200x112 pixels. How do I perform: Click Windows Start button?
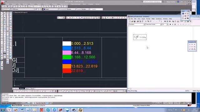(3, 110)
